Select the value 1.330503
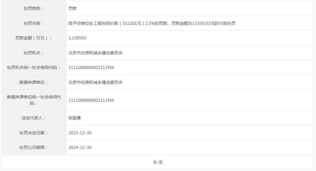Viewport: 316px width, 171px height. point(77,38)
